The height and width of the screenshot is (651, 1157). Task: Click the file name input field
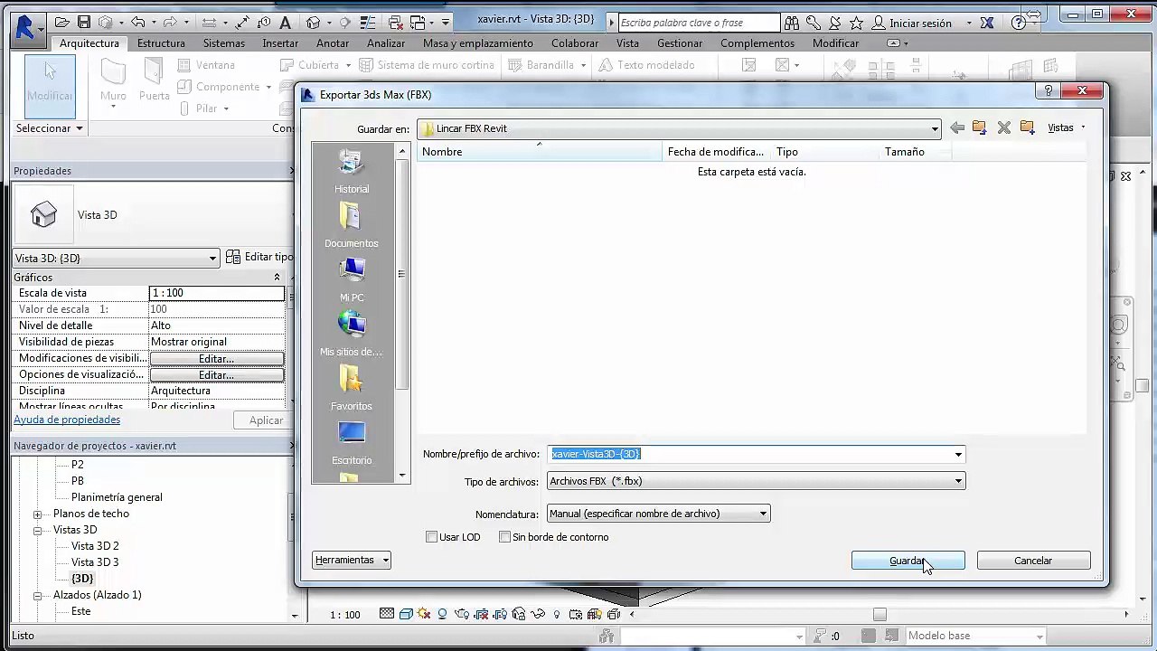point(749,454)
